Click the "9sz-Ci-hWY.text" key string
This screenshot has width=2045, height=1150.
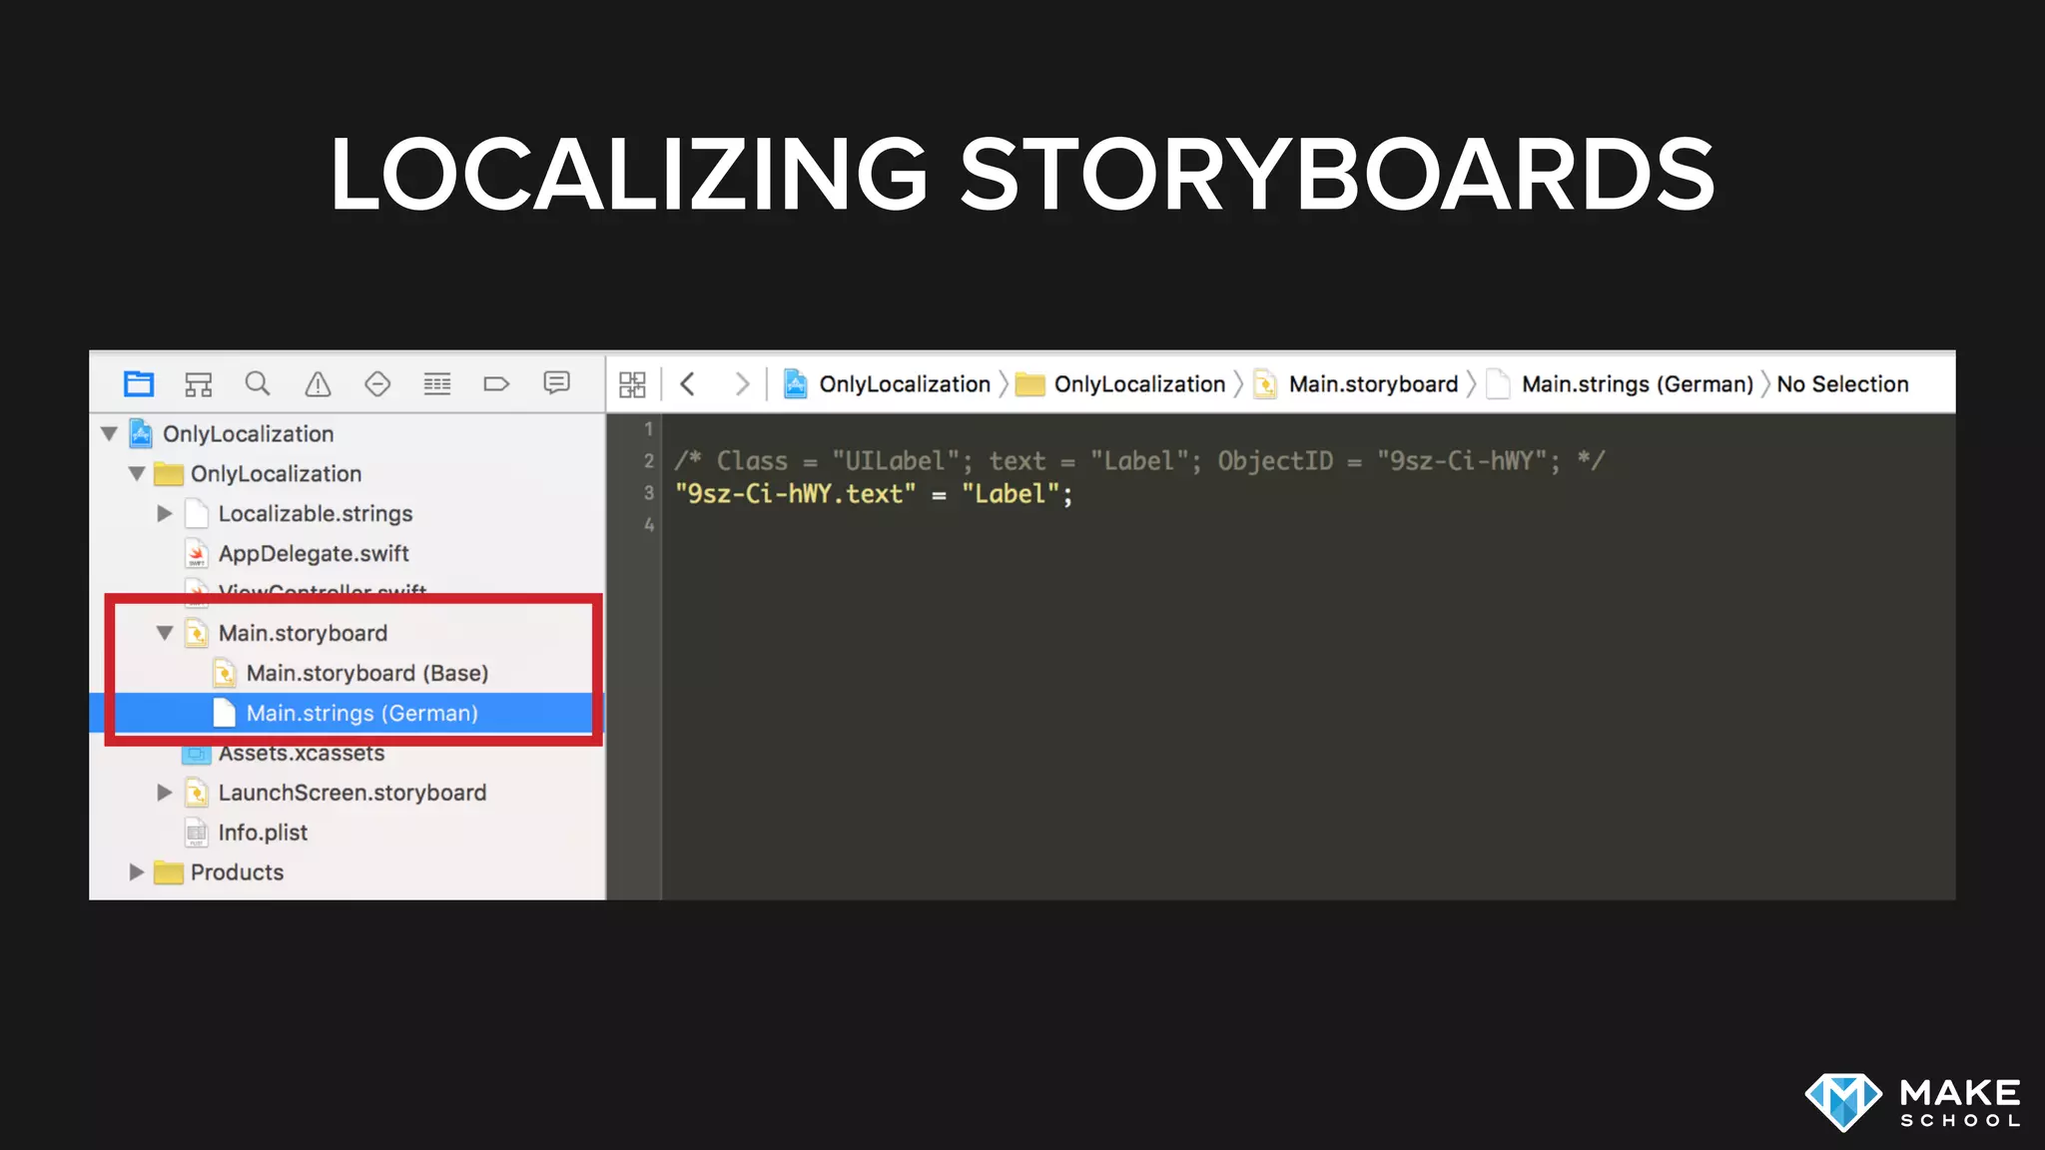click(x=795, y=494)
